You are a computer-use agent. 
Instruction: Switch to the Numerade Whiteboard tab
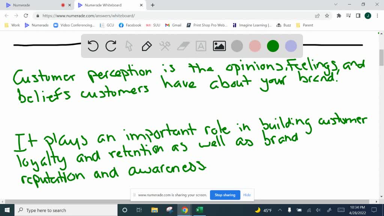(x=106, y=5)
